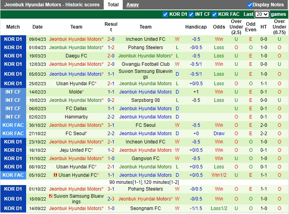
Task: Open Pohang Steelers from 01/04/23 match
Action: click(x=145, y=48)
